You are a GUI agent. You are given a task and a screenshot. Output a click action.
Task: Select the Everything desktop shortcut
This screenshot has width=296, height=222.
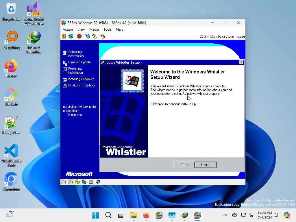[11, 40]
